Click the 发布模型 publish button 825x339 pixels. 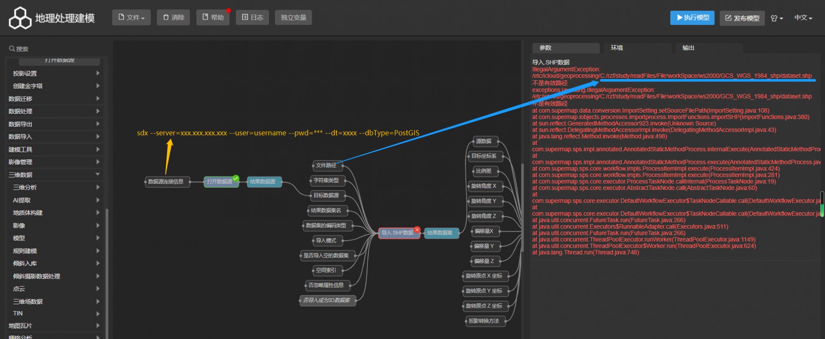(x=742, y=18)
